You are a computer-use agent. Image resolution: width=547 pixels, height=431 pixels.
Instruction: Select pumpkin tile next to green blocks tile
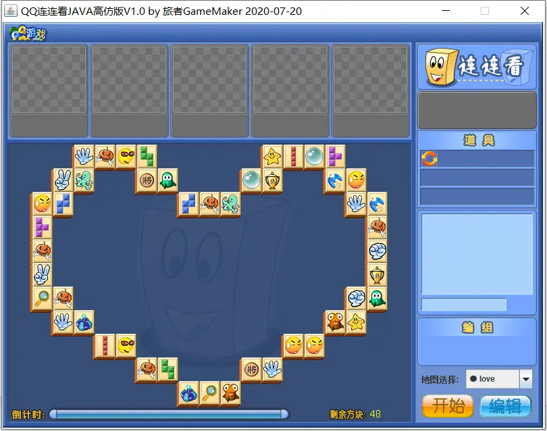[147, 370]
